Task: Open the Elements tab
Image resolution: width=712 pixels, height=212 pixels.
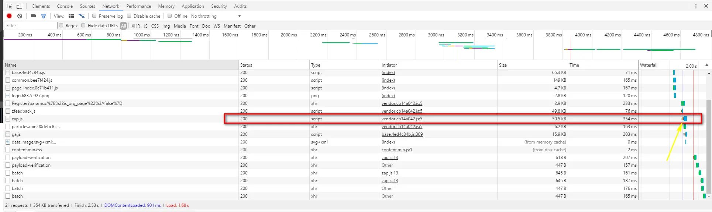Action: (x=41, y=6)
